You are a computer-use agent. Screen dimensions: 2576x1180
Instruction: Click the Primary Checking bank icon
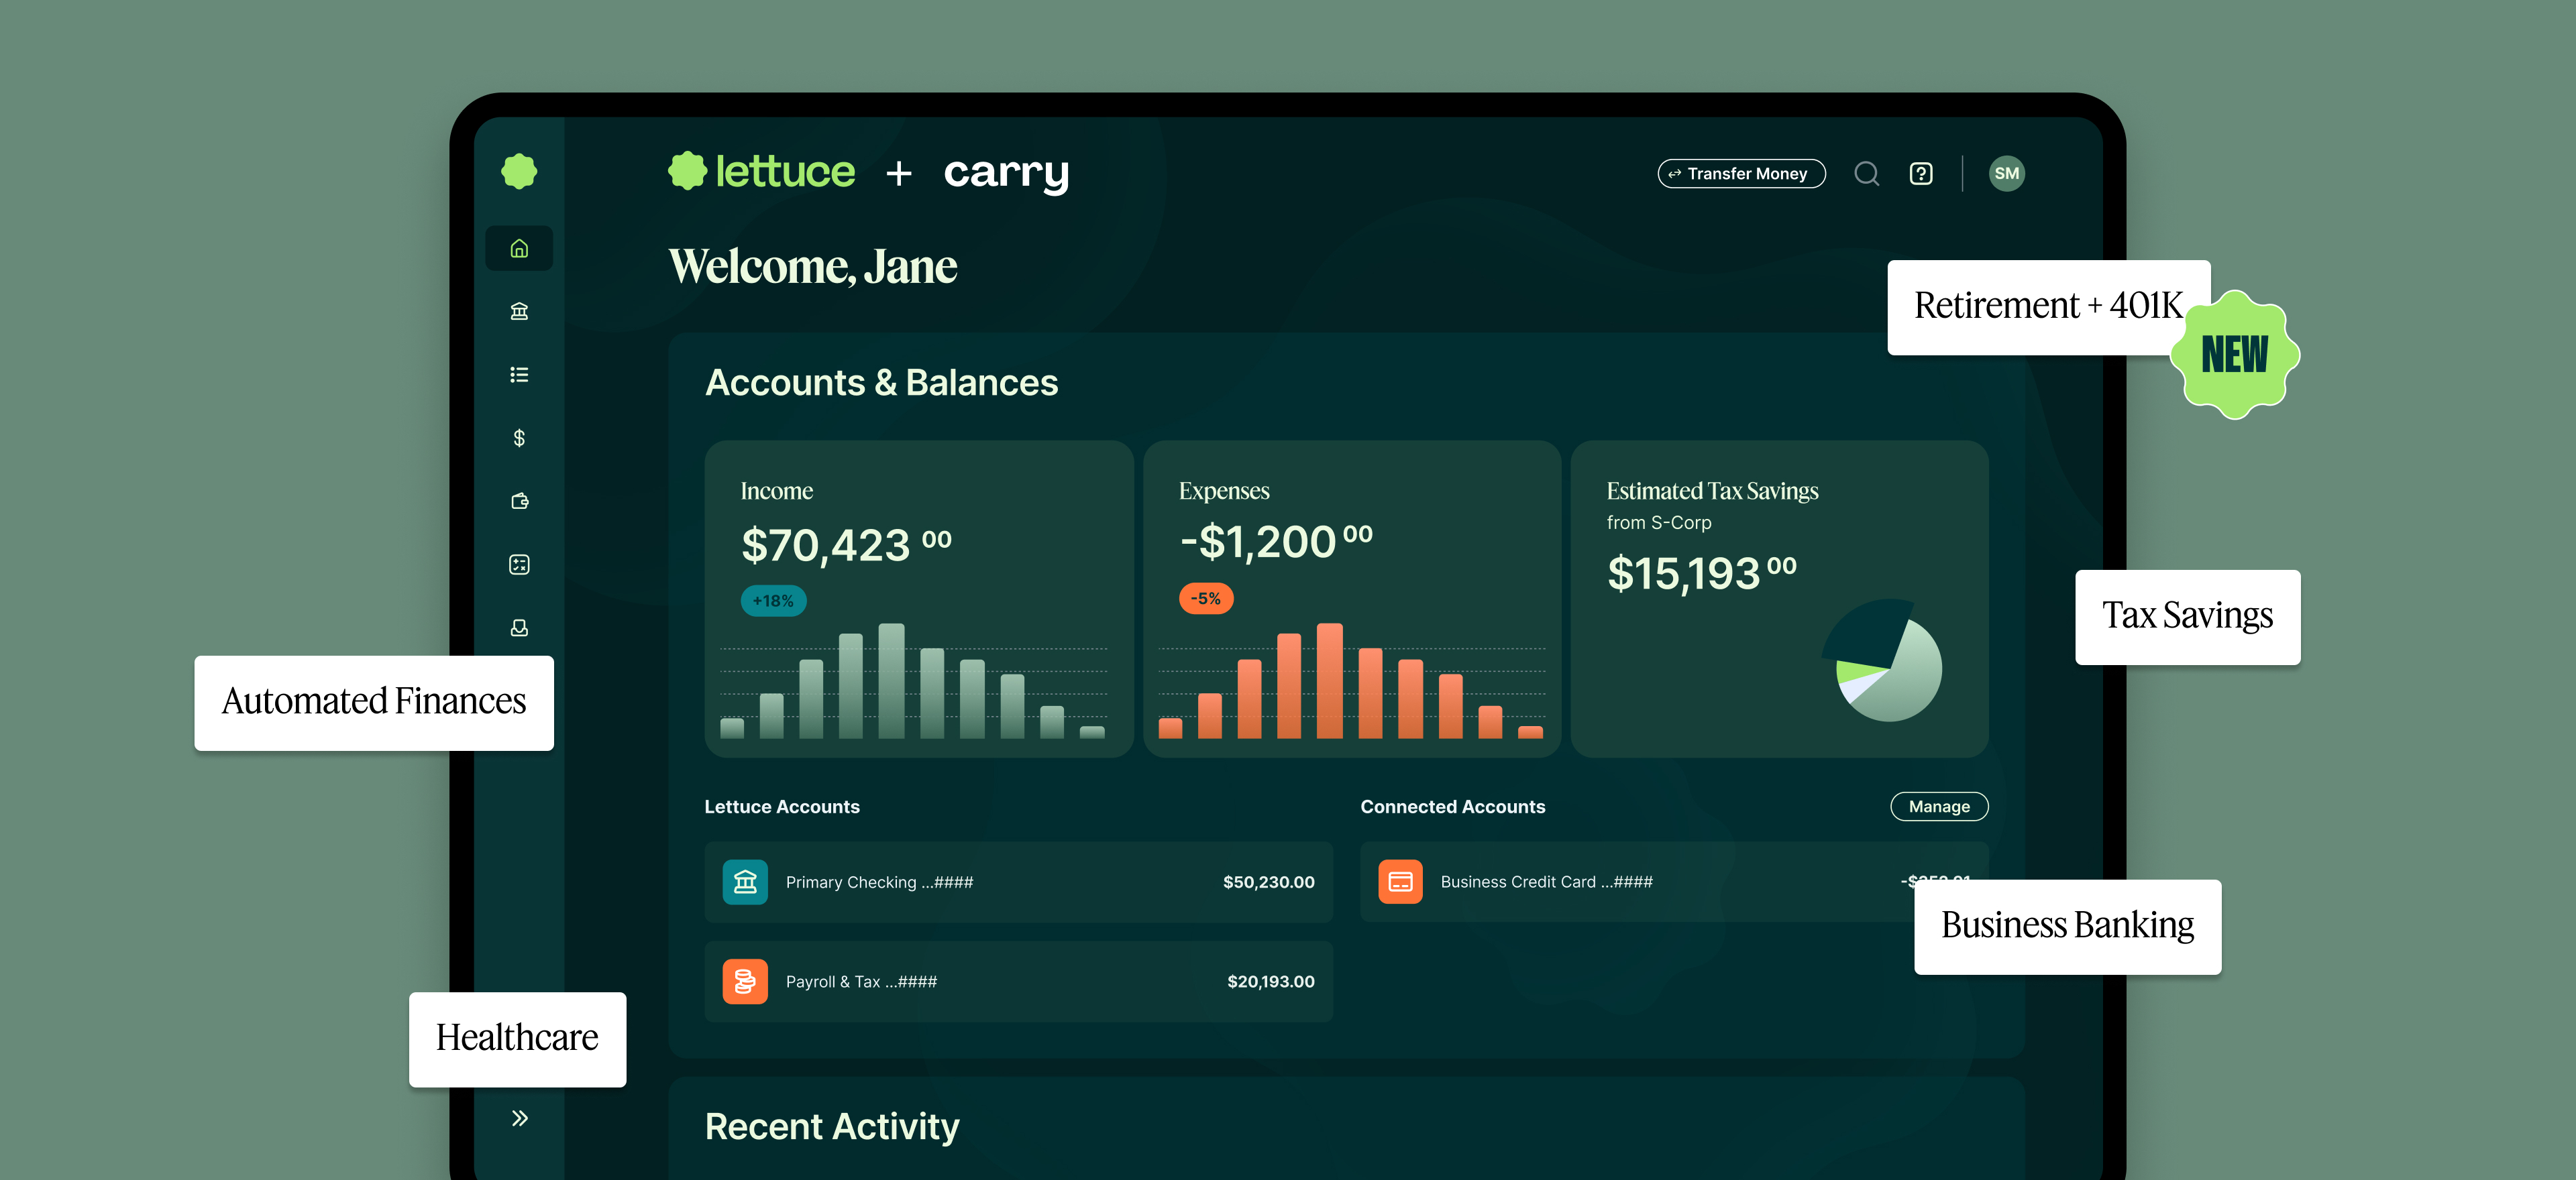[745, 882]
